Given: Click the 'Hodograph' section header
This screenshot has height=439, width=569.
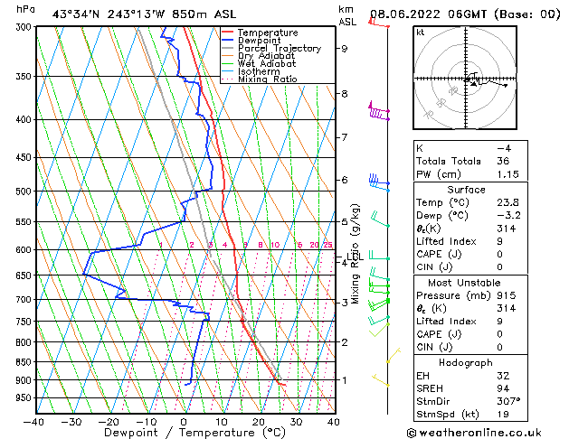Looking at the screenshot, I should pyautogui.click(x=466, y=363).
